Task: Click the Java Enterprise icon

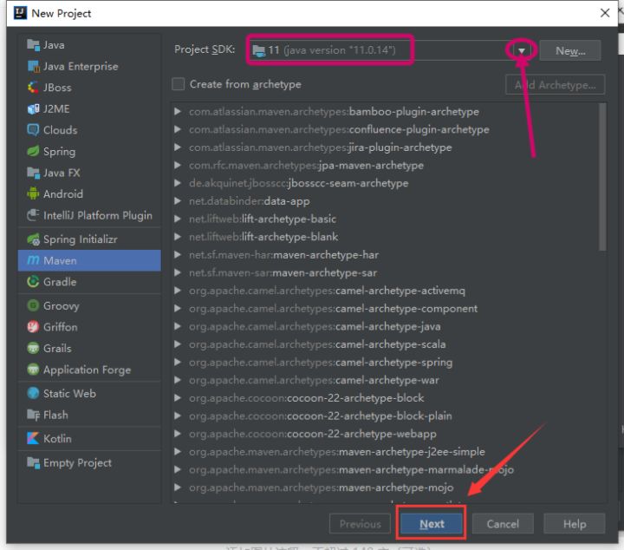Action: click(x=34, y=67)
